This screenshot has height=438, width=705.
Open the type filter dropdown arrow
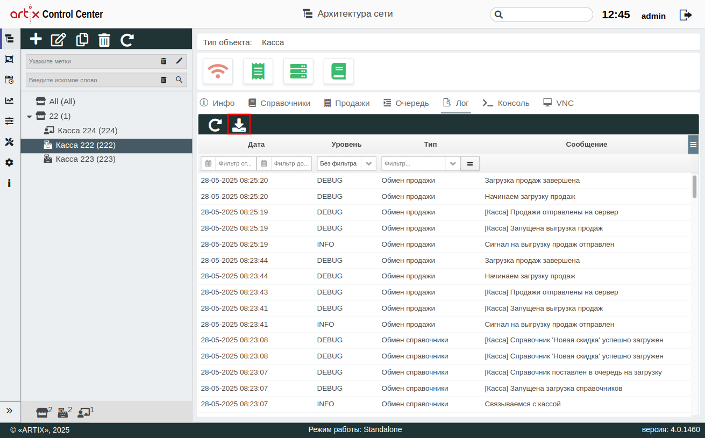pos(453,164)
